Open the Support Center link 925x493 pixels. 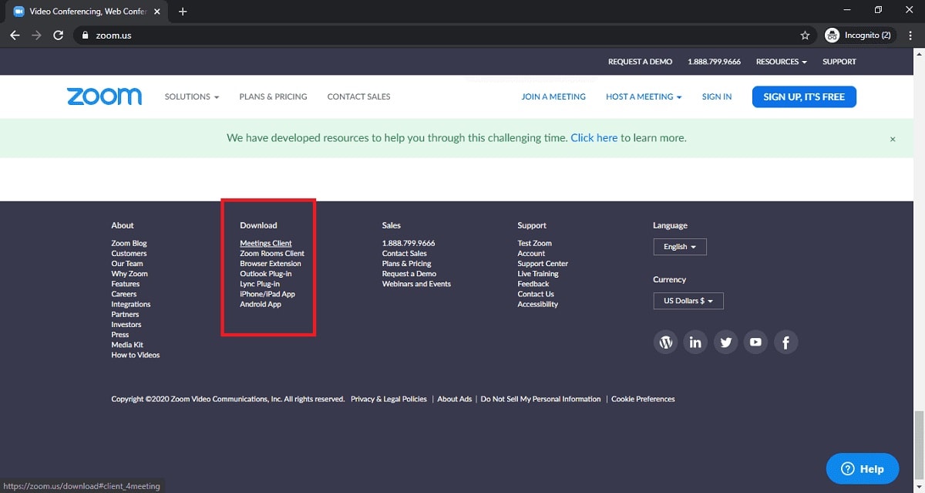point(543,263)
